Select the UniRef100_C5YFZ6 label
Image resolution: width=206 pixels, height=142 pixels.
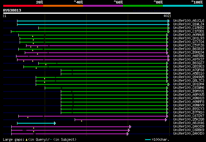[x=189, y=46]
